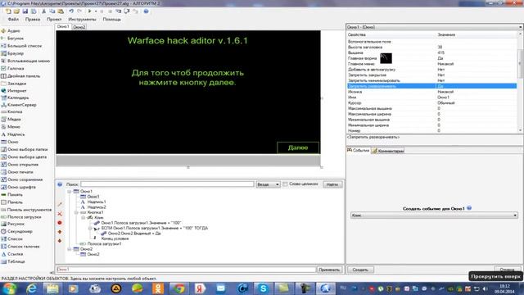Switch to the Окно2 design tab
Viewport: 524px width, 295px height.
coord(79,27)
